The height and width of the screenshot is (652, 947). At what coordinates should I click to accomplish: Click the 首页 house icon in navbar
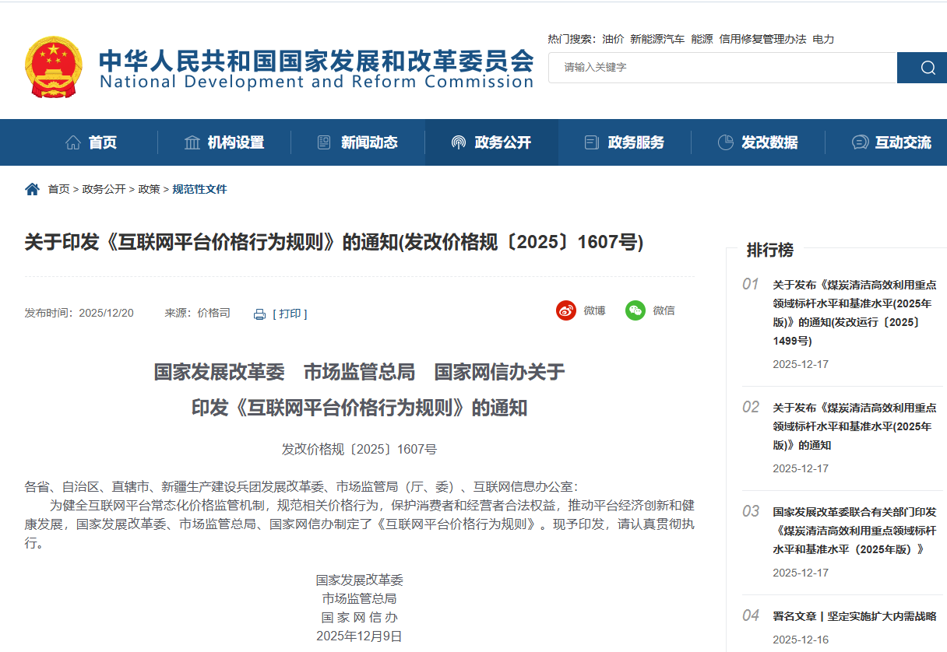pos(73,142)
